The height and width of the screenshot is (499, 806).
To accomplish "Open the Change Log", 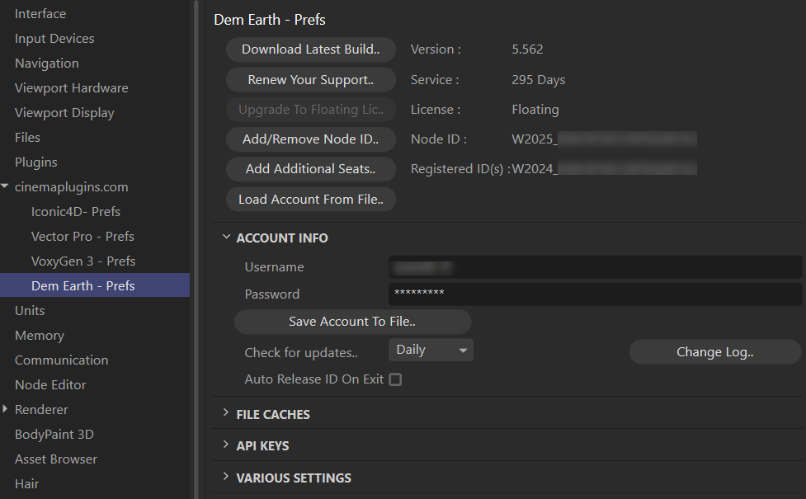I will (715, 352).
